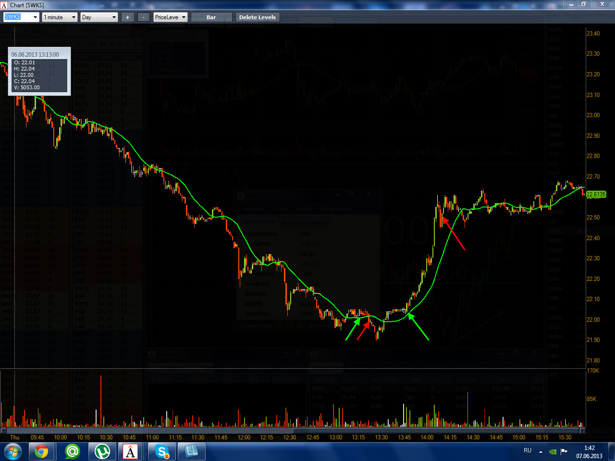Click the plus zoom-in button

[x=127, y=17]
